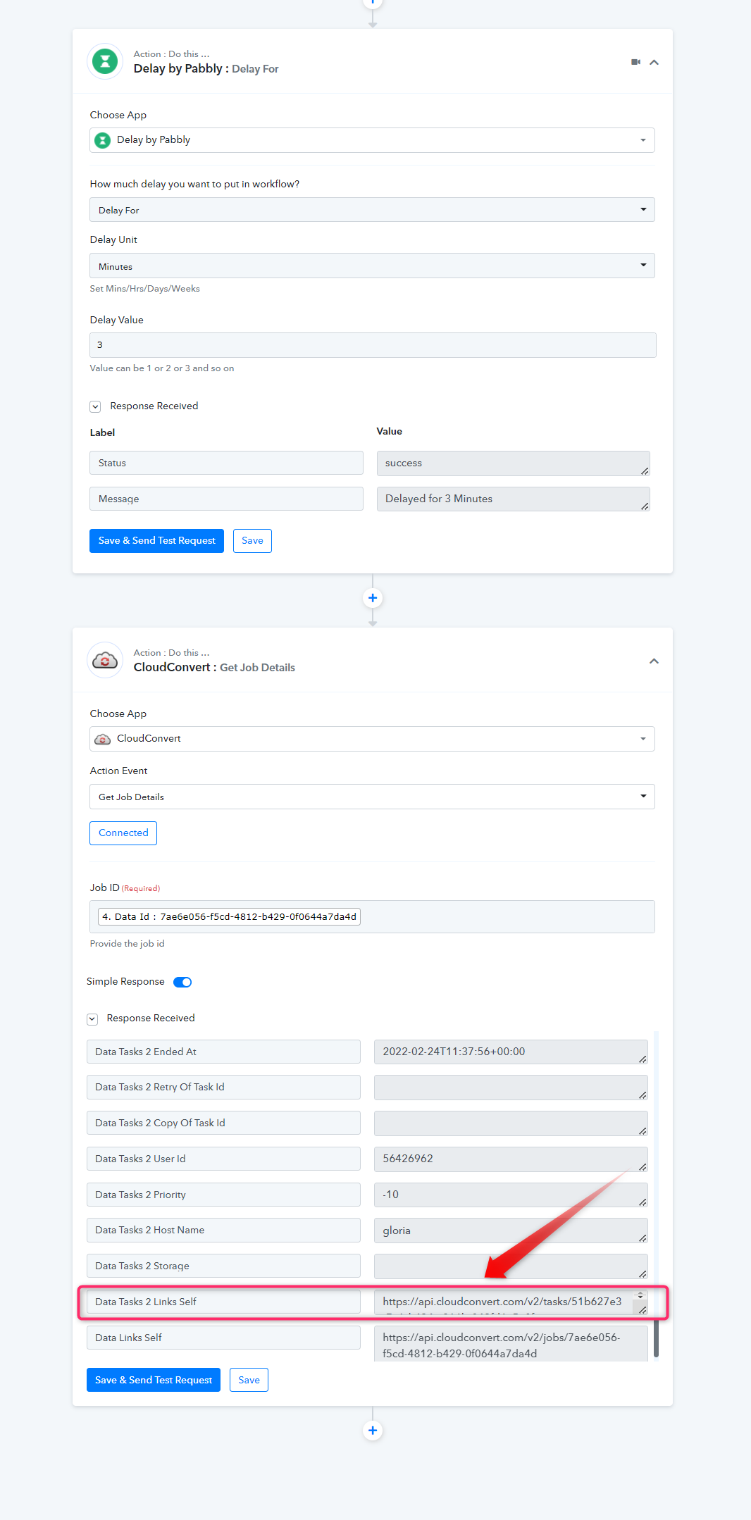The width and height of the screenshot is (751, 1520).
Task: Click the Delay Value input field
Action: (373, 345)
